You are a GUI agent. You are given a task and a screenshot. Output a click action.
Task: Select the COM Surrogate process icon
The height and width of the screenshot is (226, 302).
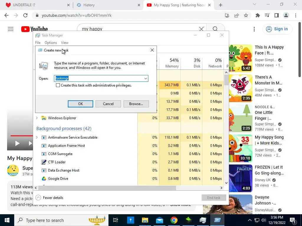pos(44,154)
